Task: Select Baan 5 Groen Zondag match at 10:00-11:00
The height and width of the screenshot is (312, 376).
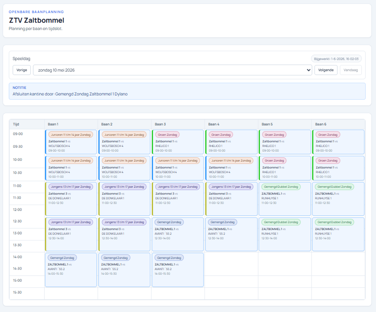Action: coord(285,168)
